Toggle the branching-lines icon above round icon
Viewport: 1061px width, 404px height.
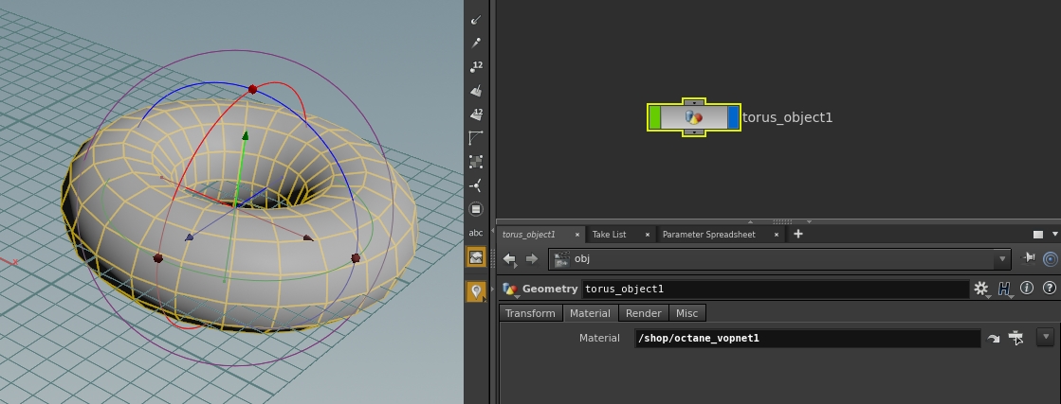pyautogui.click(x=476, y=185)
